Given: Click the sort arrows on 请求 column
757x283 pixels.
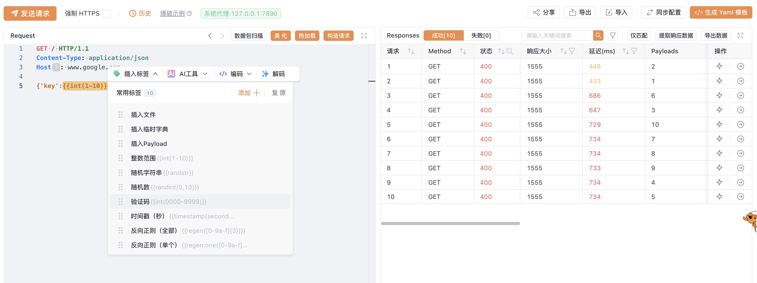Looking at the screenshot, I should click(411, 51).
